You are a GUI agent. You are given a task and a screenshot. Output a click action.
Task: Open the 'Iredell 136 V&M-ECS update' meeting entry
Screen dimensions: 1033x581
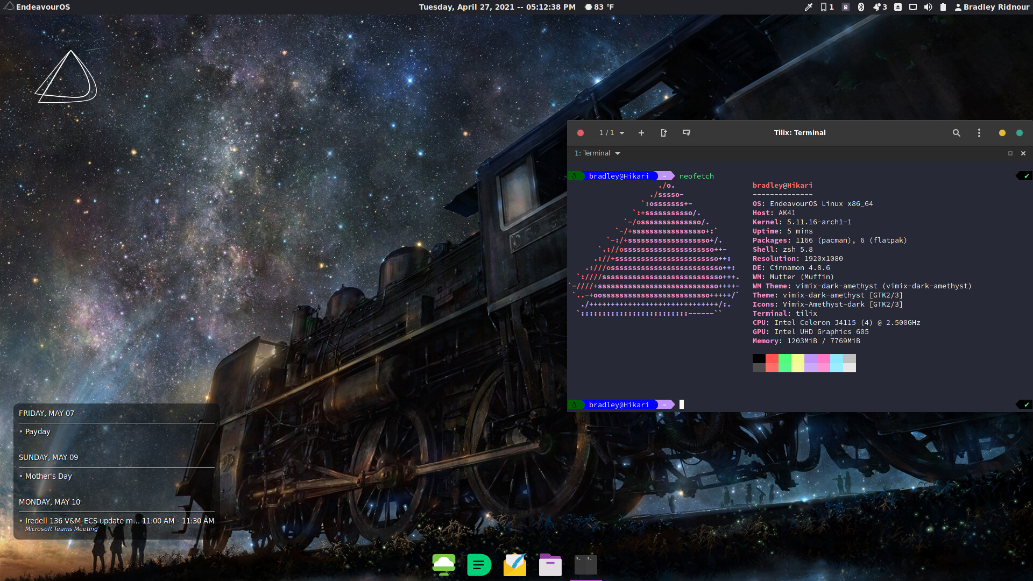pyautogui.click(x=117, y=521)
